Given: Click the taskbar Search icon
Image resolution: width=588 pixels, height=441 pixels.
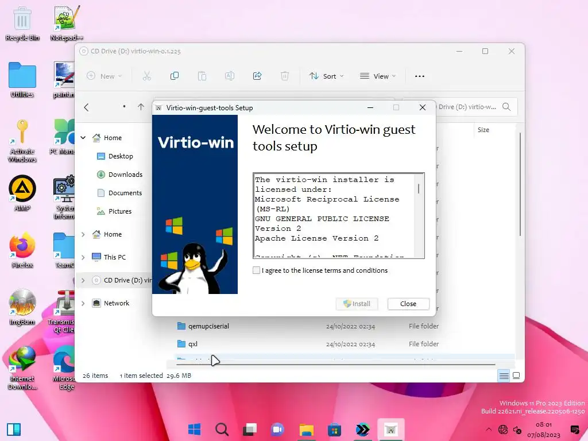Looking at the screenshot, I should tap(222, 430).
